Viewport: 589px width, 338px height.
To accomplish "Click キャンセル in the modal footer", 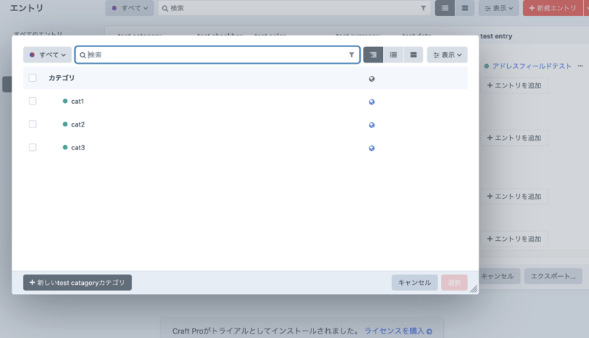I will coord(415,283).
